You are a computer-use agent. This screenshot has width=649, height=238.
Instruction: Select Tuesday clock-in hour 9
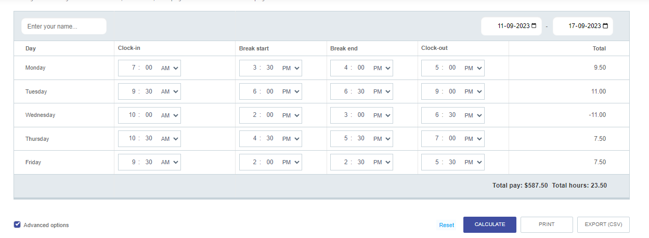(x=133, y=91)
